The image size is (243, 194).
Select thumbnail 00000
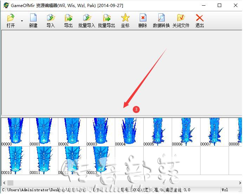[15, 132]
